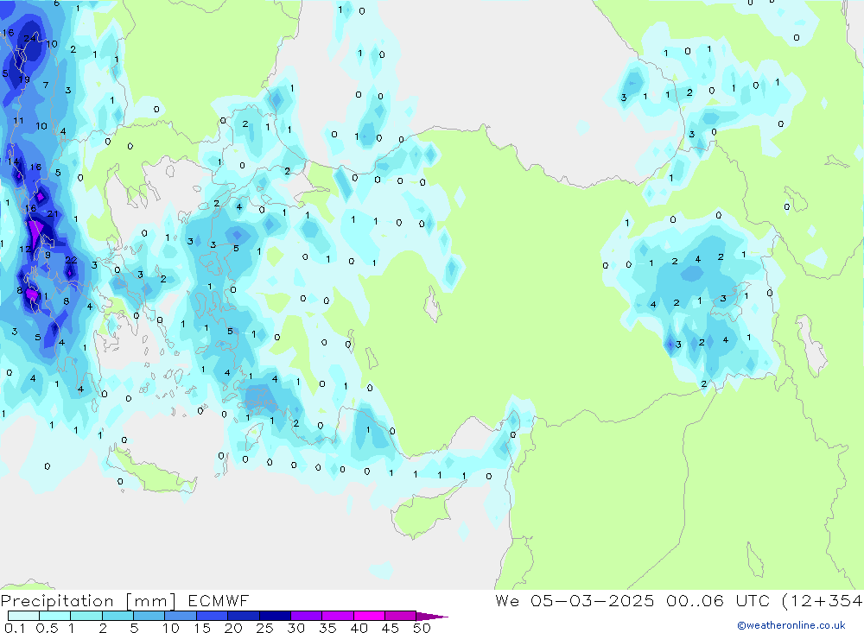Click the map precipitation value '12'
The width and height of the screenshot is (864, 633).
(25, 249)
